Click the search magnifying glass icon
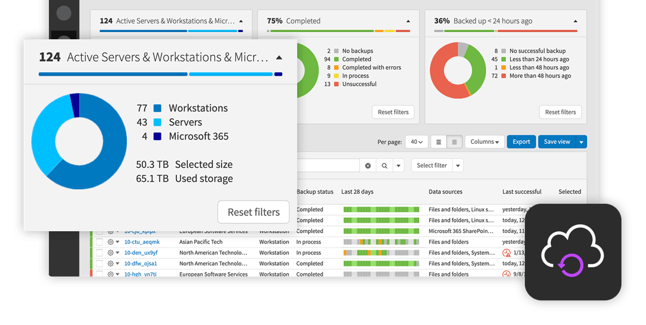The height and width of the screenshot is (325, 646). pos(385,165)
